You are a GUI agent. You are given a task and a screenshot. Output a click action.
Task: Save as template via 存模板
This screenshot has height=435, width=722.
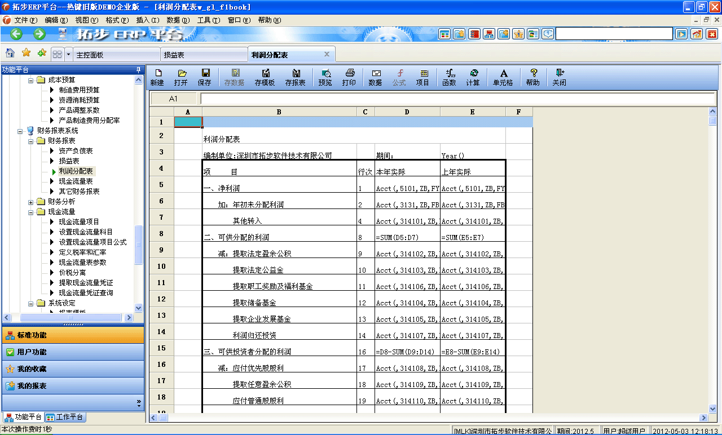pyautogui.click(x=265, y=77)
